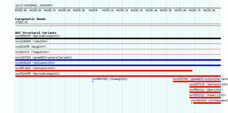Open the esv3640643 1000Genomes label
This screenshot has height=113, width=228.
point(210,100)
